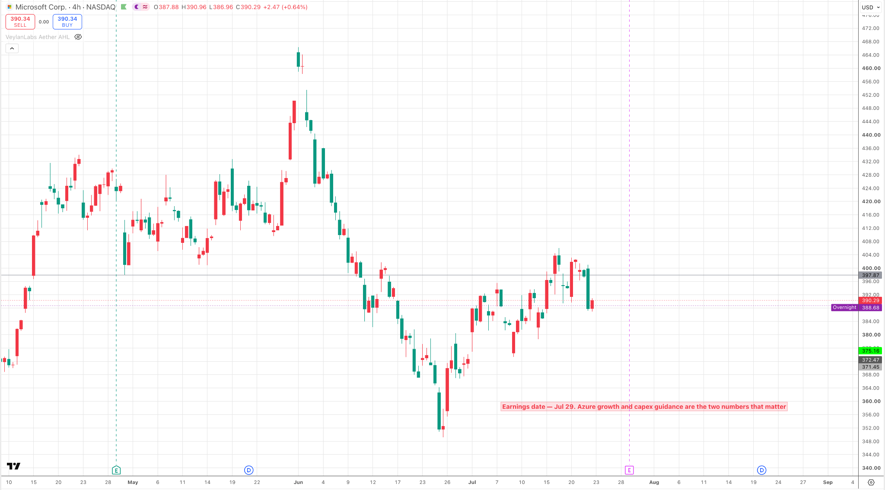This screenshot has width=885, height=490.
Task: Click the low value L386.96 in the header
Action: point(221,7)
